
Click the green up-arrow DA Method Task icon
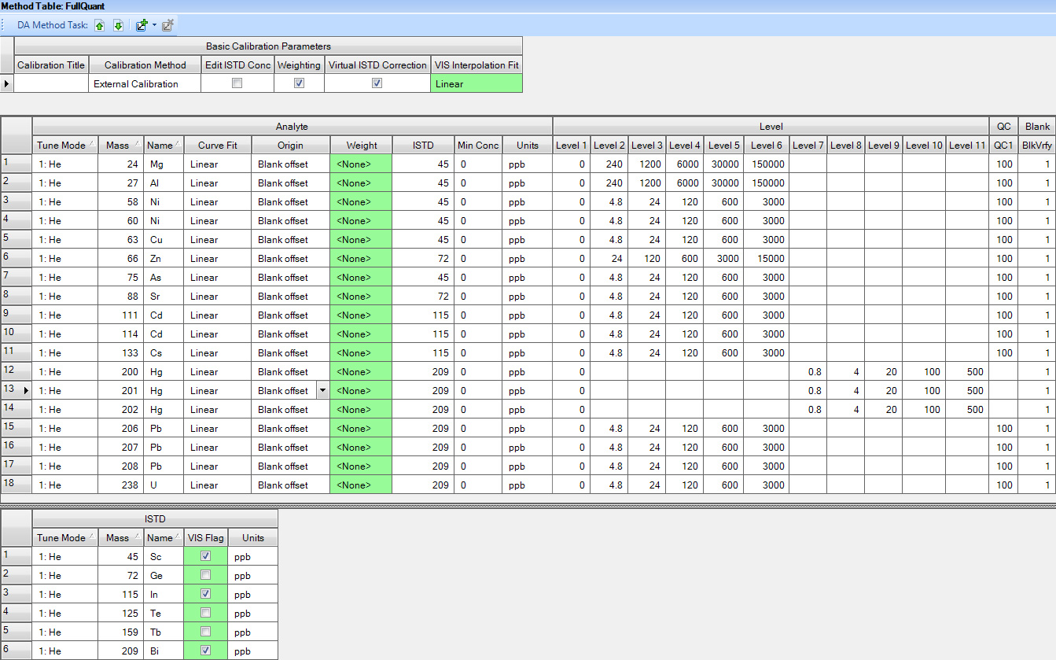coord(100,25)
